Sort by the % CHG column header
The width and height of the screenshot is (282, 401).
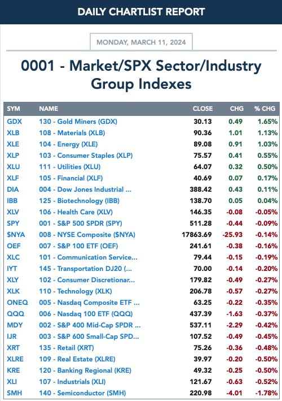pos(265,109)
